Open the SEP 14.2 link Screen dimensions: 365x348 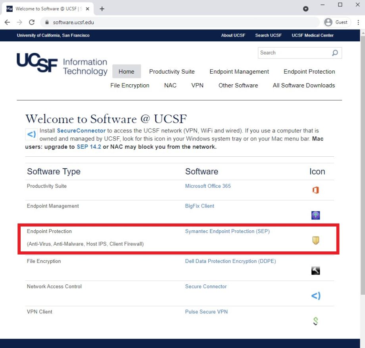89,147
